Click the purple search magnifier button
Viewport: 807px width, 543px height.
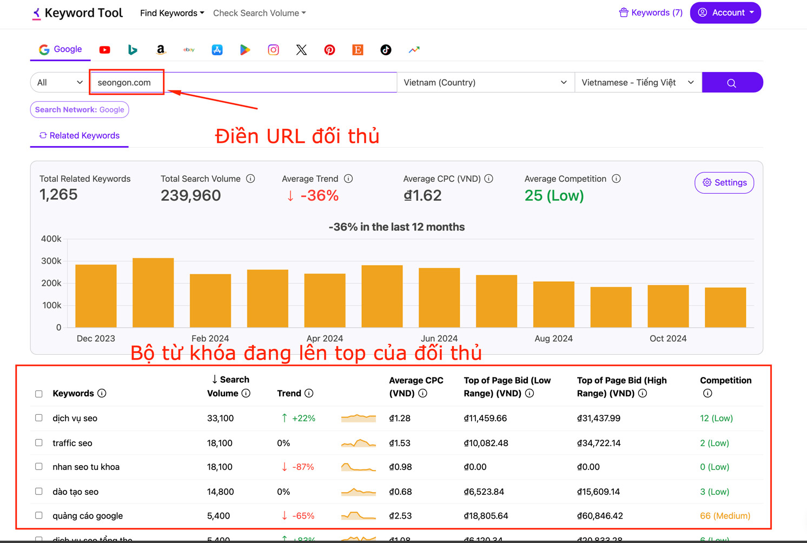tap(732, 82)
